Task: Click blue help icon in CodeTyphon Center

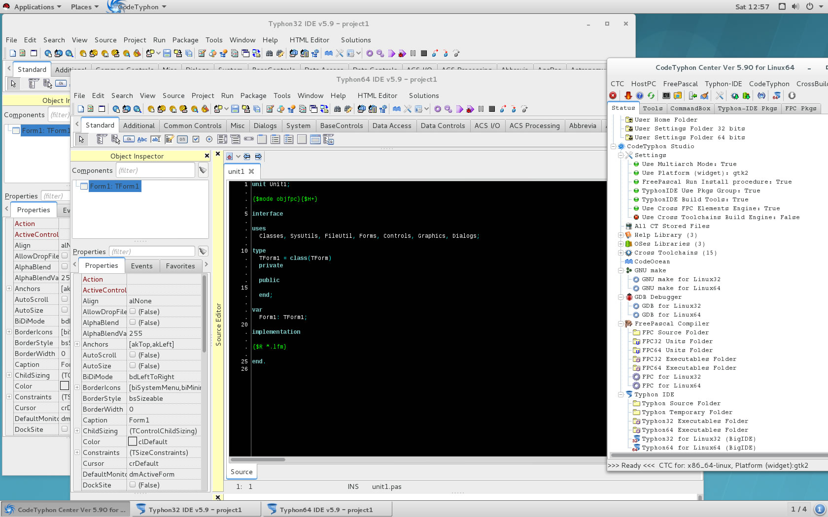Action: pyautogui.click(x=639, y=96)
